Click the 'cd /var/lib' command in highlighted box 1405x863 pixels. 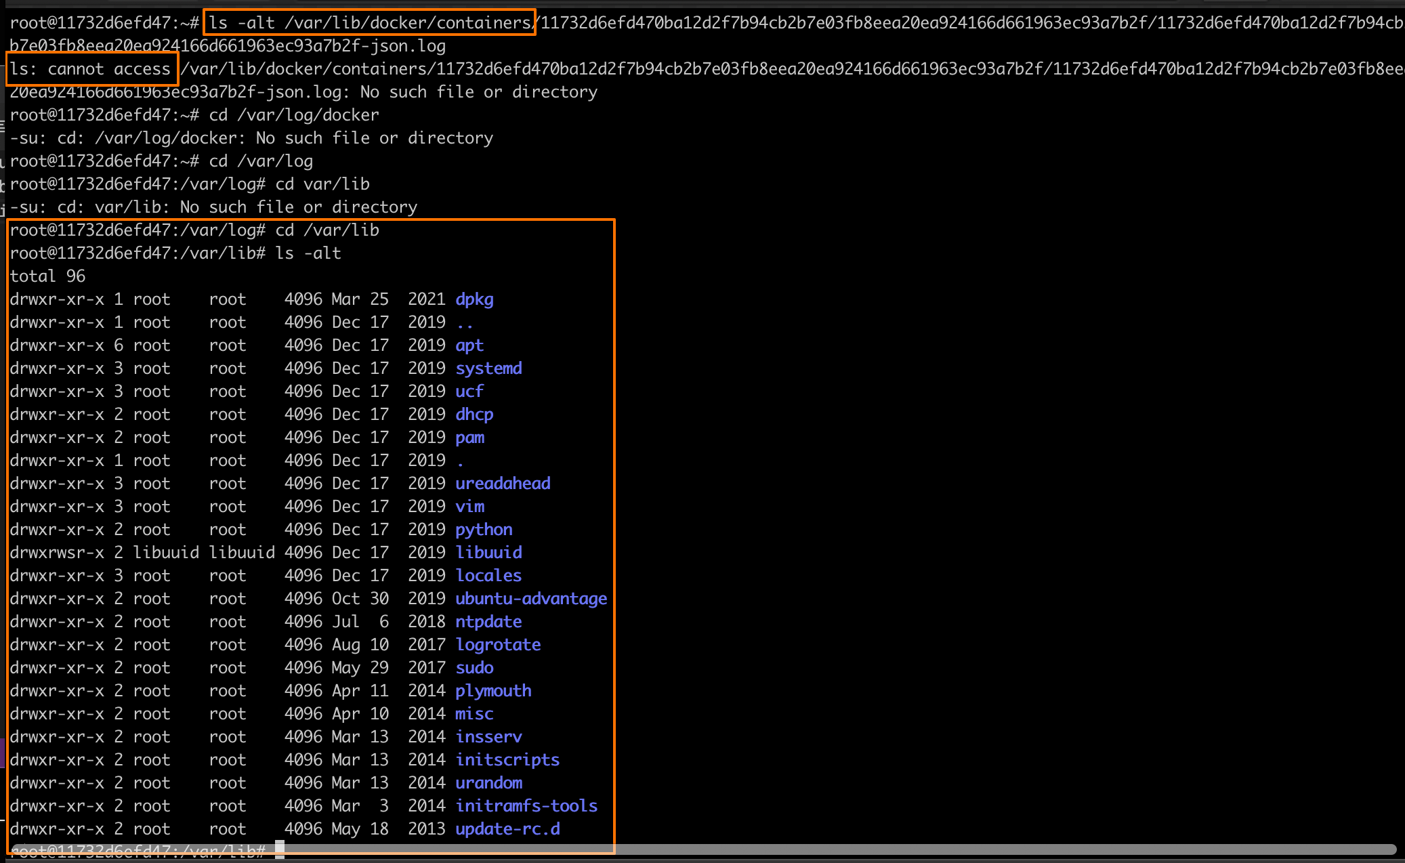(x=327, y=230)
